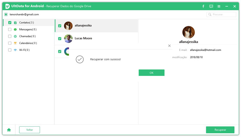Click the tenorsharebr@gmail.com account label
241x137 pixels.
click(x=24, y=15)
